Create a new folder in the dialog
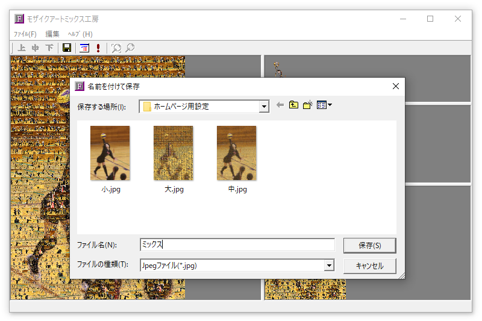Image resolution: width=482 pixels, height=321 pixels. point(308,105)
